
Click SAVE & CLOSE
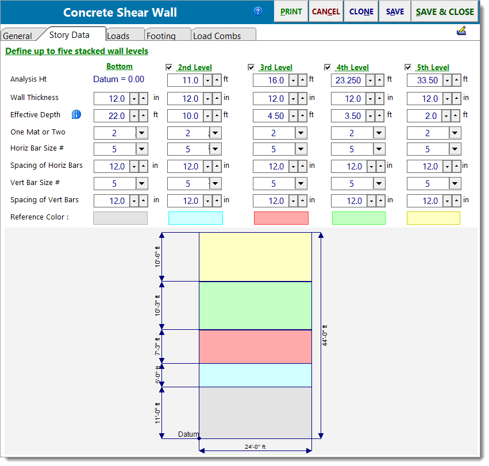point(445,11)
